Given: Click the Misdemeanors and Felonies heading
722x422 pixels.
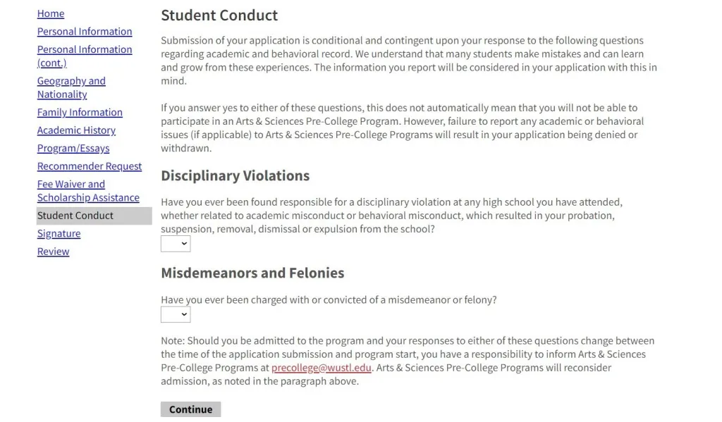Looking at the screenshot, I should coord(252,273).
